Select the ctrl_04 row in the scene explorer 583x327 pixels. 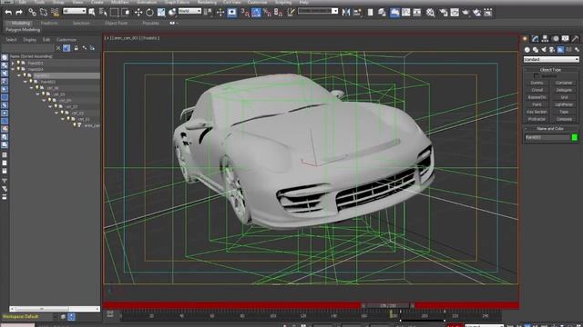click(65, 101)
